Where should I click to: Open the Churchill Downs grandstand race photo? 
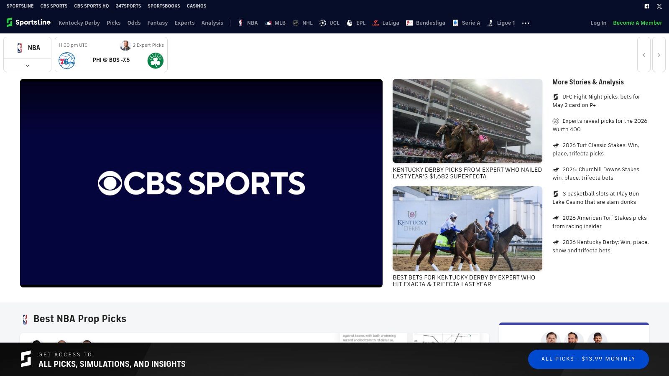coord(467,121)
